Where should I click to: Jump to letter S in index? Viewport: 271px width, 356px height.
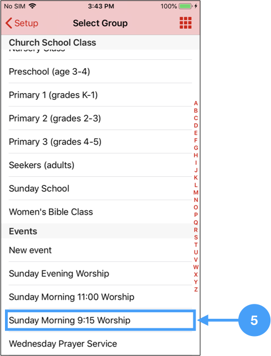tap(196, 237)
